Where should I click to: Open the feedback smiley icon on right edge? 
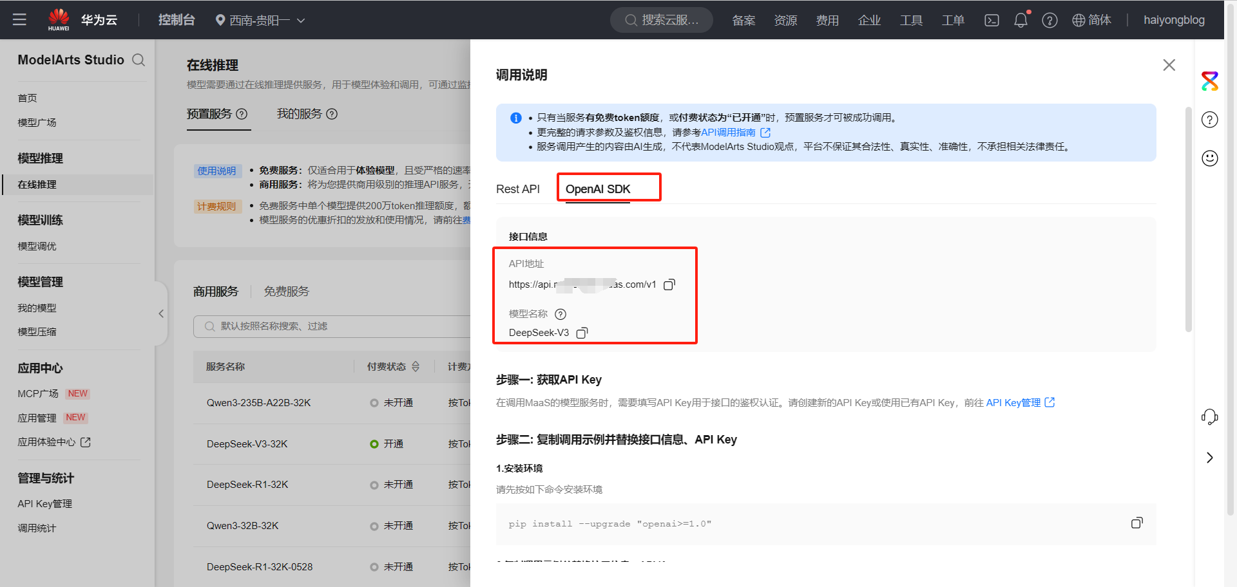pos(1210,158)
